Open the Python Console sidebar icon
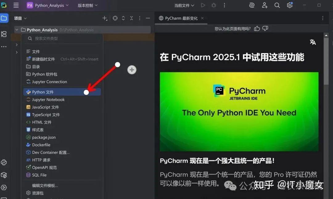The width and height of the screenshot is (333, 199). pyautogui.click(x=4, y=162)
